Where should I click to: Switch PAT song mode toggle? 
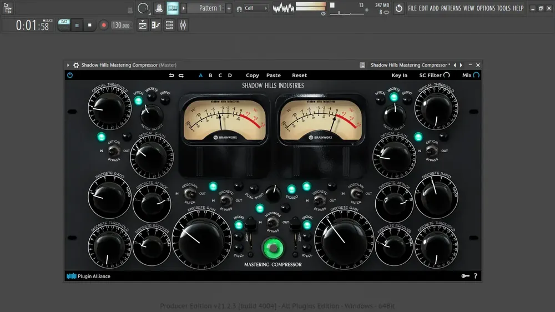pyautogui.click(x=64, y=25)
